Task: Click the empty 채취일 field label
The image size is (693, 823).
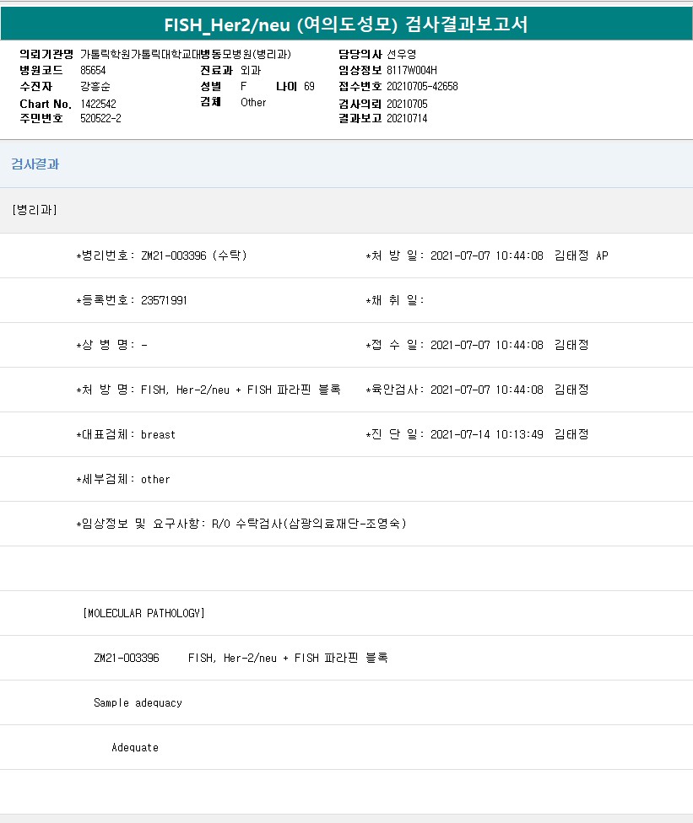Action: tap(394, 300)
